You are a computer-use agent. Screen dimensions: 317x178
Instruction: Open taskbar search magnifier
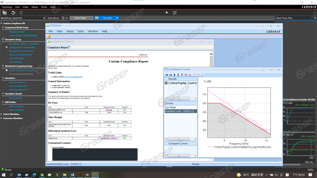point(11,175)
